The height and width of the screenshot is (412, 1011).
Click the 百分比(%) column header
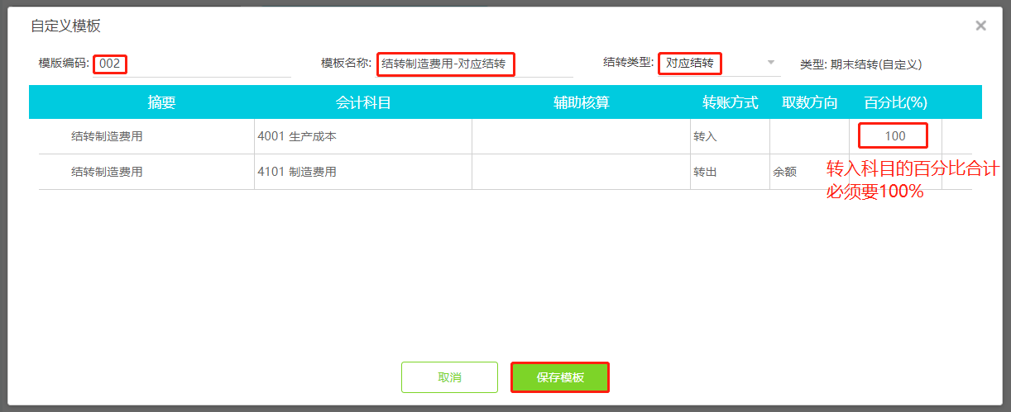tap(896, 102)
